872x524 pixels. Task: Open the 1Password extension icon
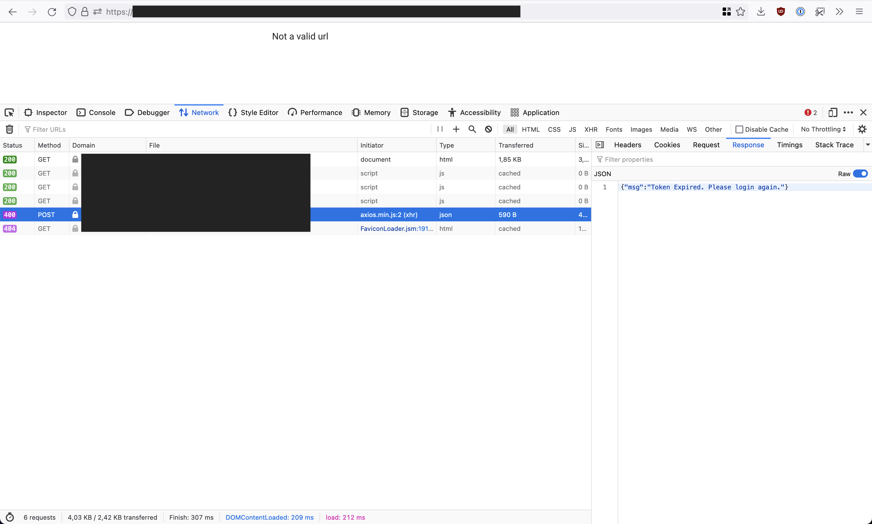click(x=800, y=11)
